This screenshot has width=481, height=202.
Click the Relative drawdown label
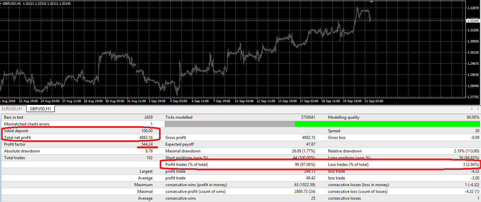(x=345, y=151)
